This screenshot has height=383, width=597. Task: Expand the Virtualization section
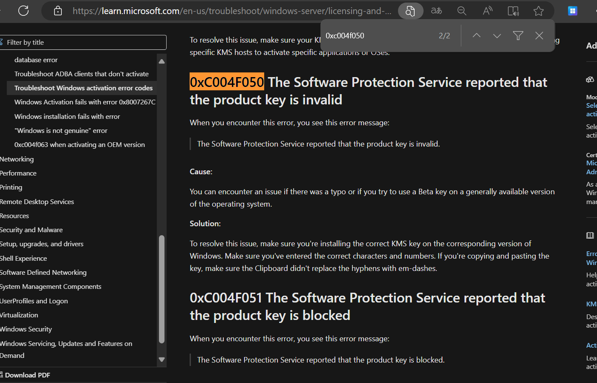click(19, 315)
